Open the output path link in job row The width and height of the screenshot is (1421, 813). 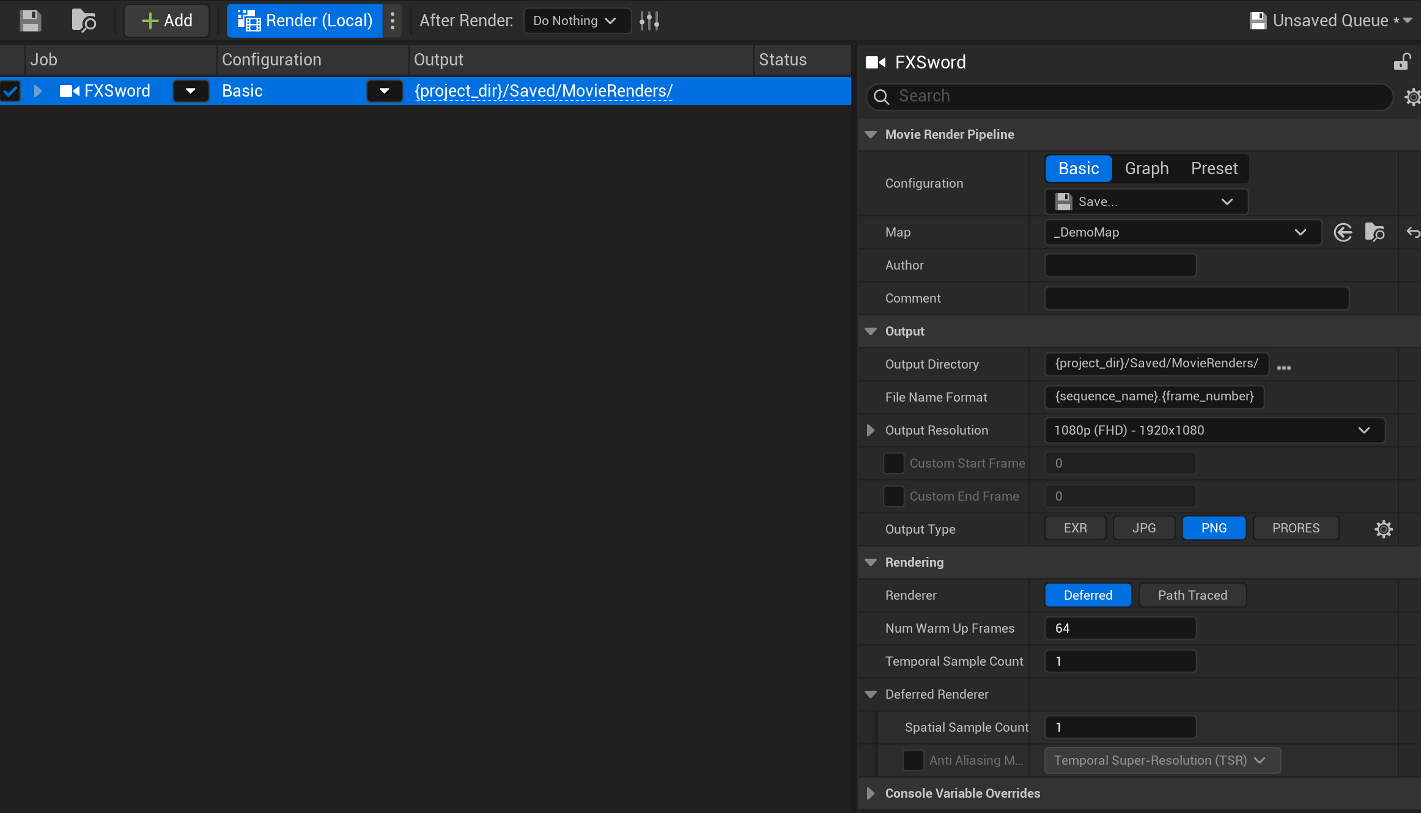pyautogui.click(x=544, y=91)
